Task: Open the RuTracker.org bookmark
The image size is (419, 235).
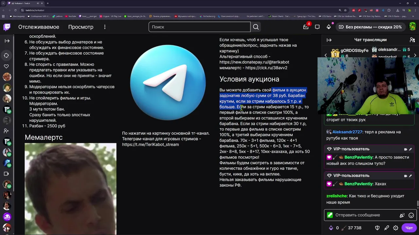Action: [x=208, y=16]
